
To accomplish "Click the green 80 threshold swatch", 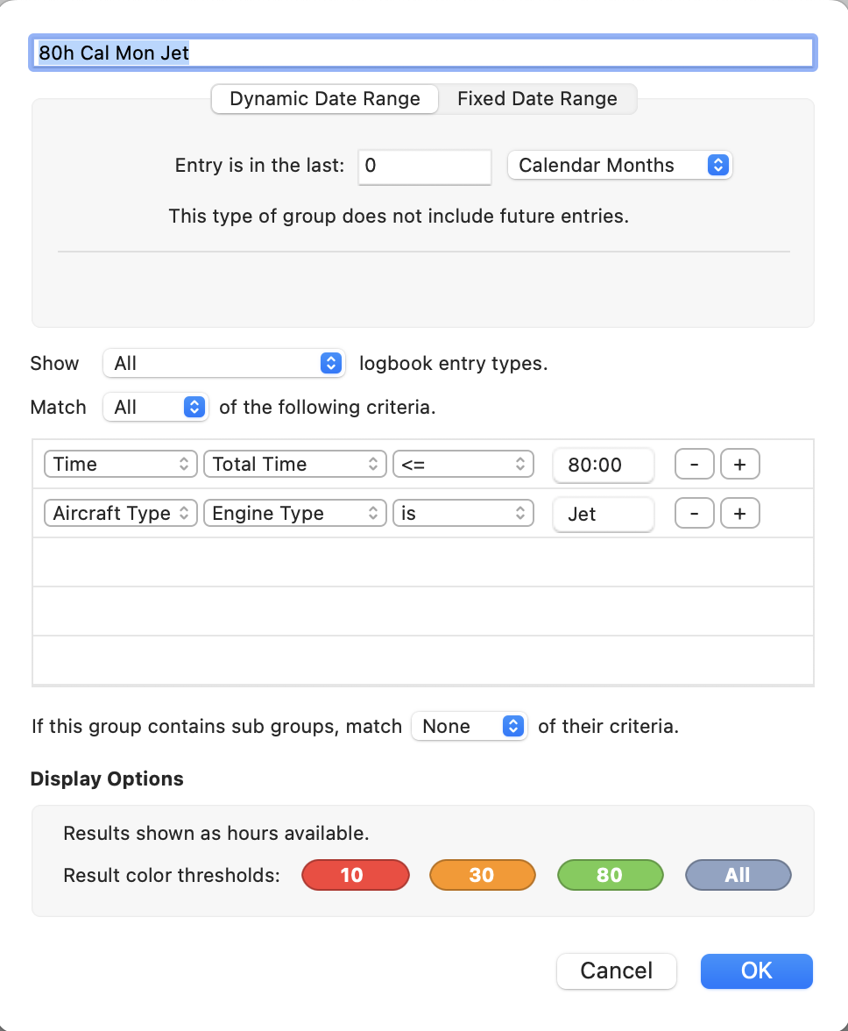I will coord(611,875).
